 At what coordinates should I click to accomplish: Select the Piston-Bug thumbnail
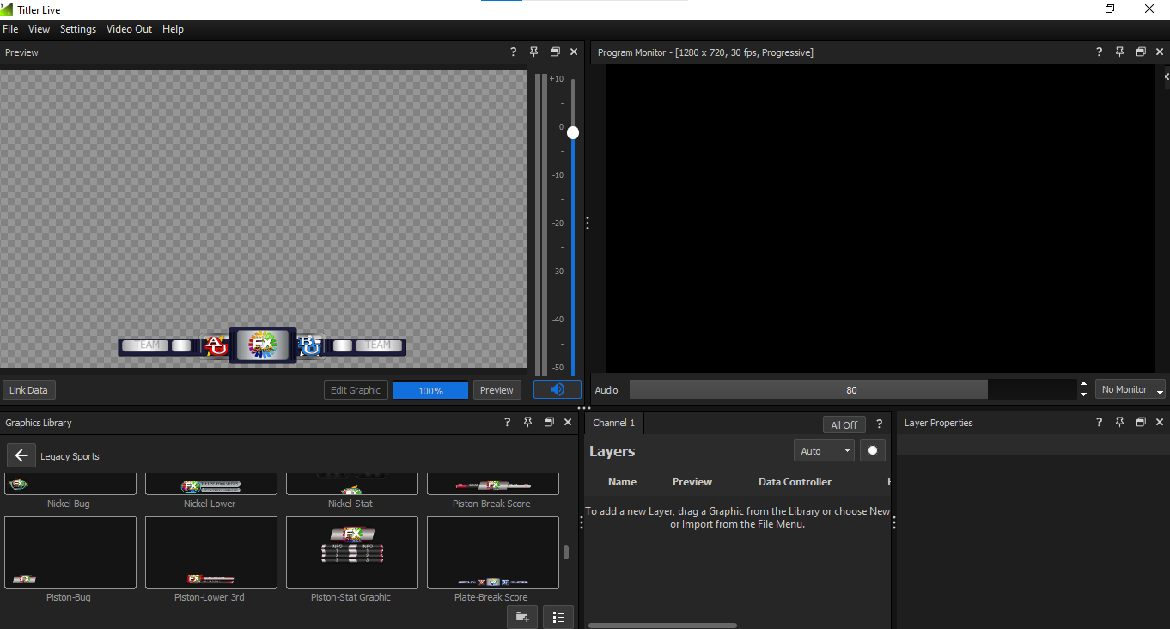pyautogui.click(x=70, y=552)
